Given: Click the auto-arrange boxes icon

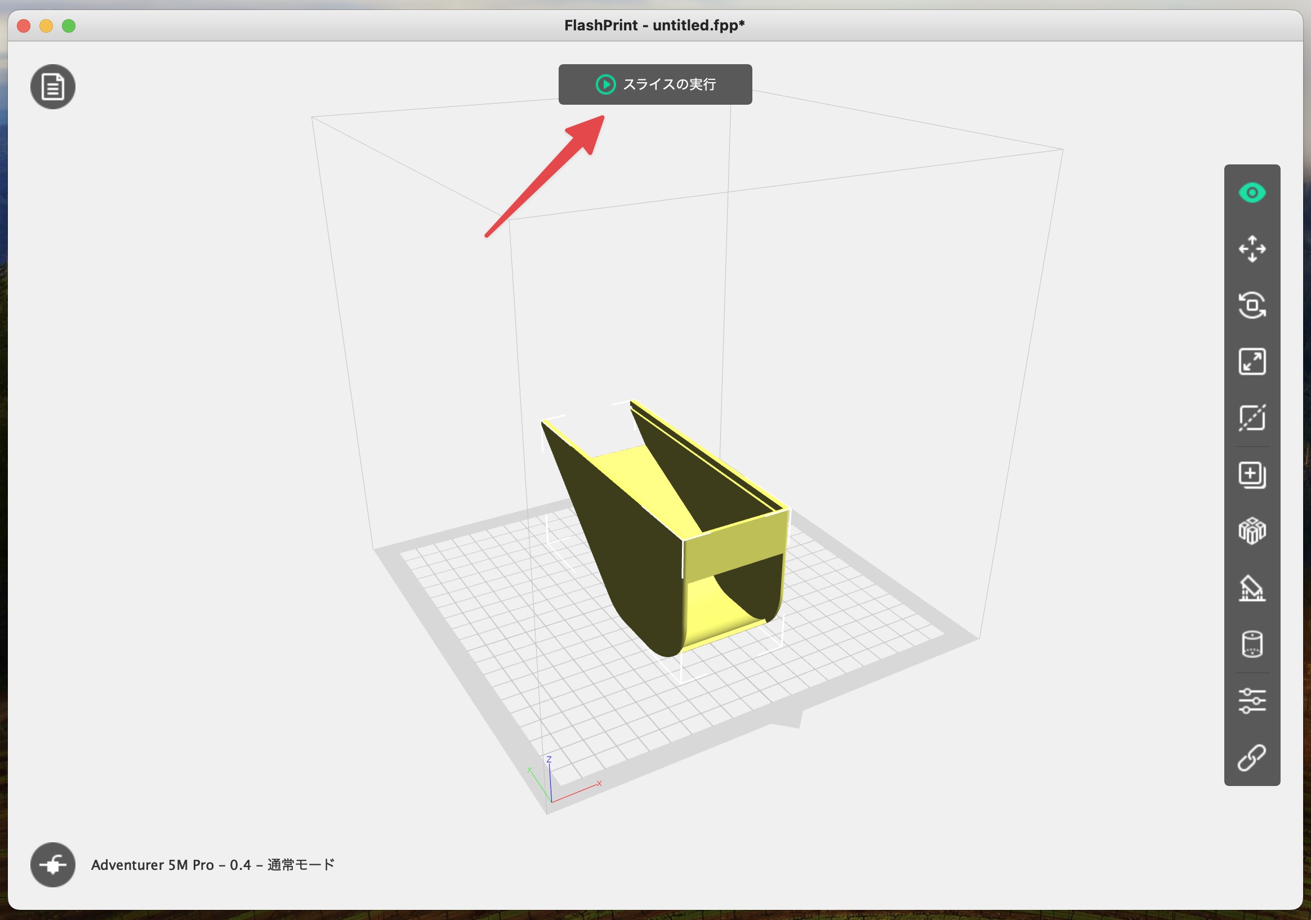Looking at the screenshot, I should [1252, 532].
